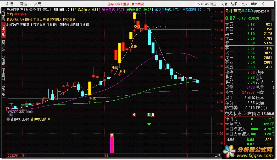The image size is (277, 160).
Task: Click stock name 贵州百灵 in quote panel
Action: [x=233, y=12]
